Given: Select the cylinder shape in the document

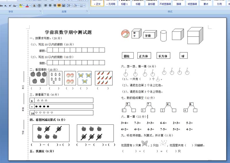Looking at the screenshot, I should point(163,36).
